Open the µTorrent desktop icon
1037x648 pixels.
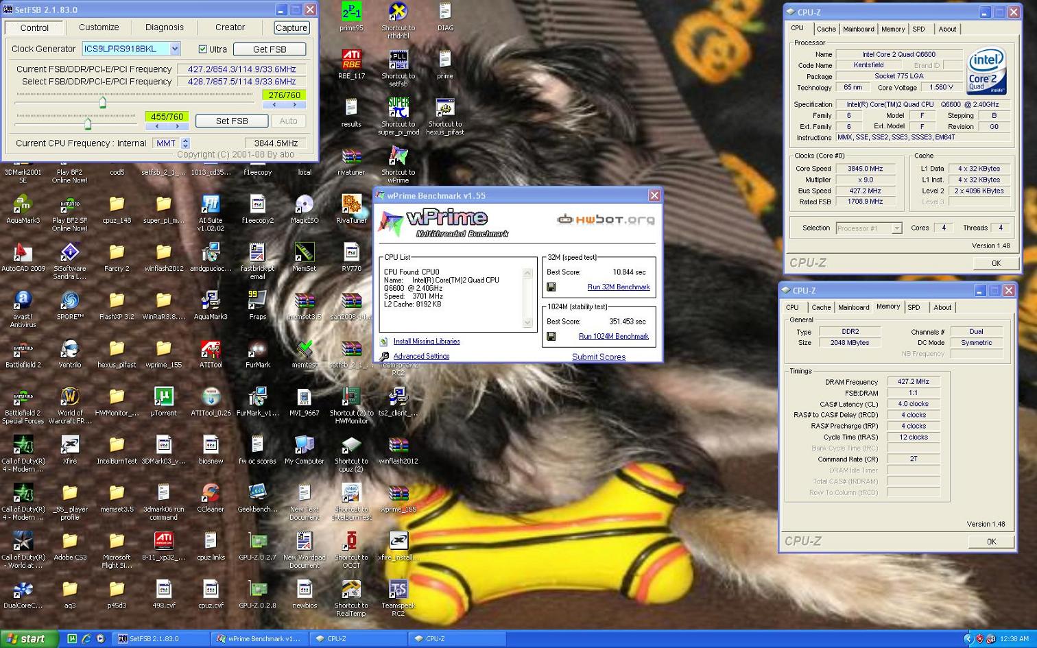pos(164,400)
